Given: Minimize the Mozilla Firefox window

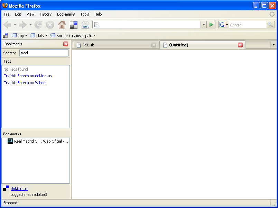Looking at the screenshot, I should click(x=256, y=6).
